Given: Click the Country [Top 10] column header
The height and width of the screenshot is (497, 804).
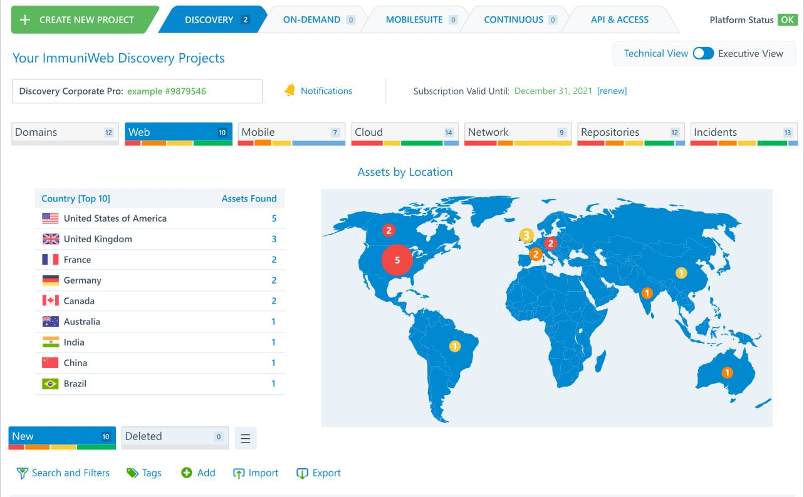Looking at the screenshot, I should [x=76, y=198].
